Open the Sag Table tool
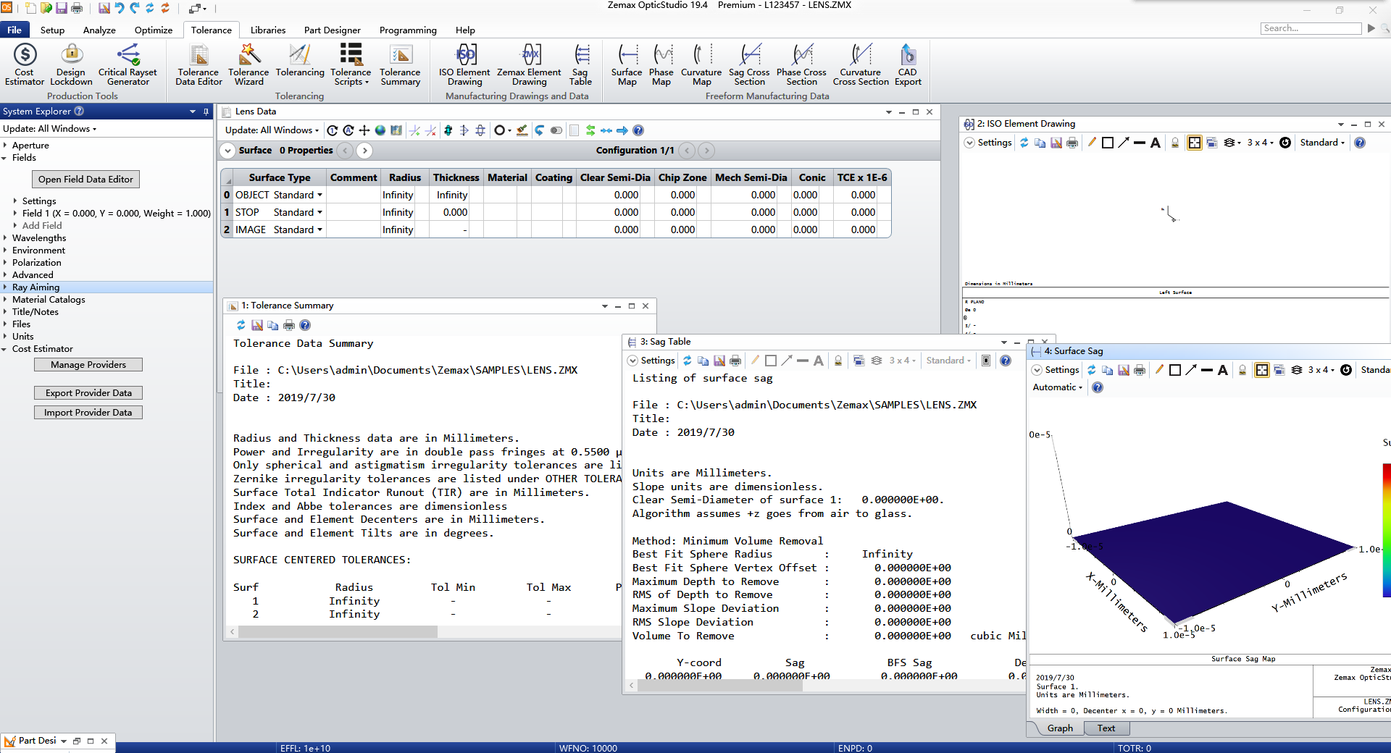1391x753 pixels. (581, 64)
